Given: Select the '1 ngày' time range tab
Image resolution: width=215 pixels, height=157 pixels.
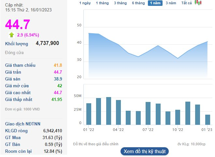Looking at the screenshot, I should (x=85, y=3).
